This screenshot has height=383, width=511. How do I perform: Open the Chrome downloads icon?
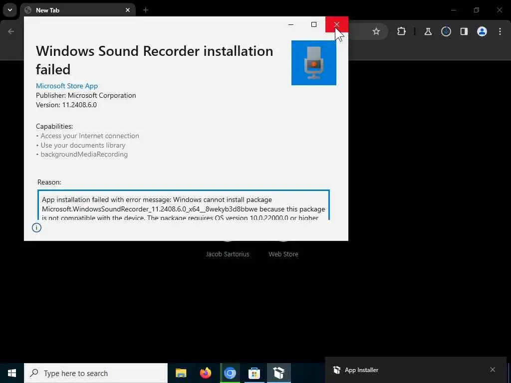pyautogui.click(x=446, y=31)
